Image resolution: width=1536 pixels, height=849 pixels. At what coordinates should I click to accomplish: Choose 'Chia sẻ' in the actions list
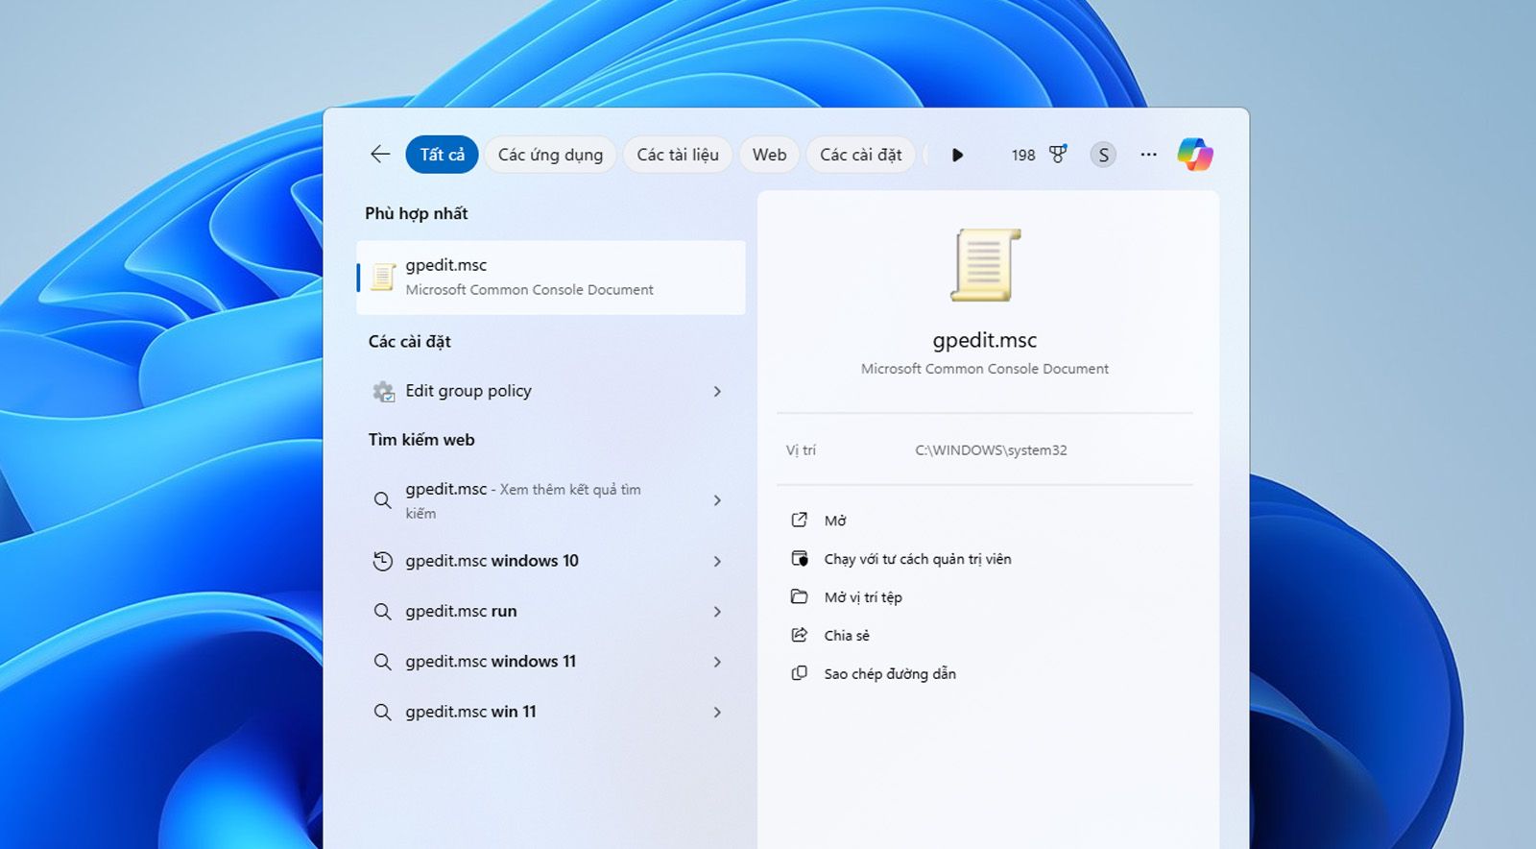pyautogui.click(x=847, y=636)
